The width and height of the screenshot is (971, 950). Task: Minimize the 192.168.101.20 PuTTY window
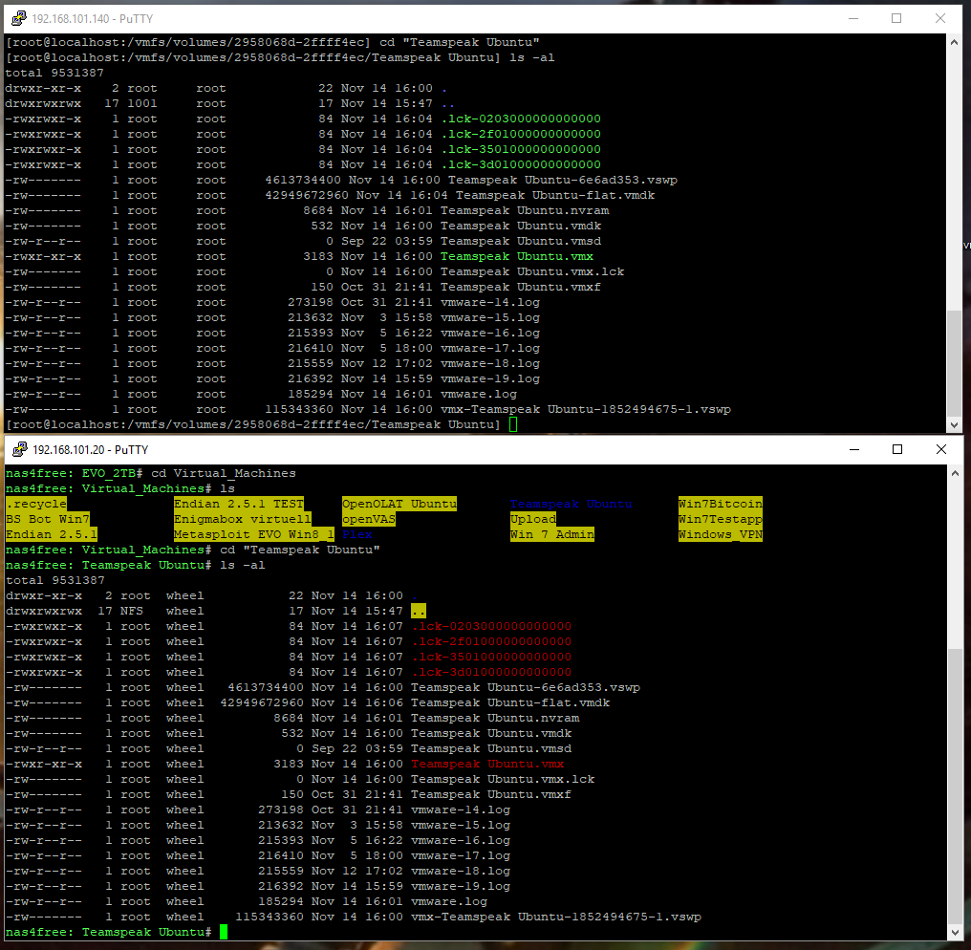click(x=852, y=449)
